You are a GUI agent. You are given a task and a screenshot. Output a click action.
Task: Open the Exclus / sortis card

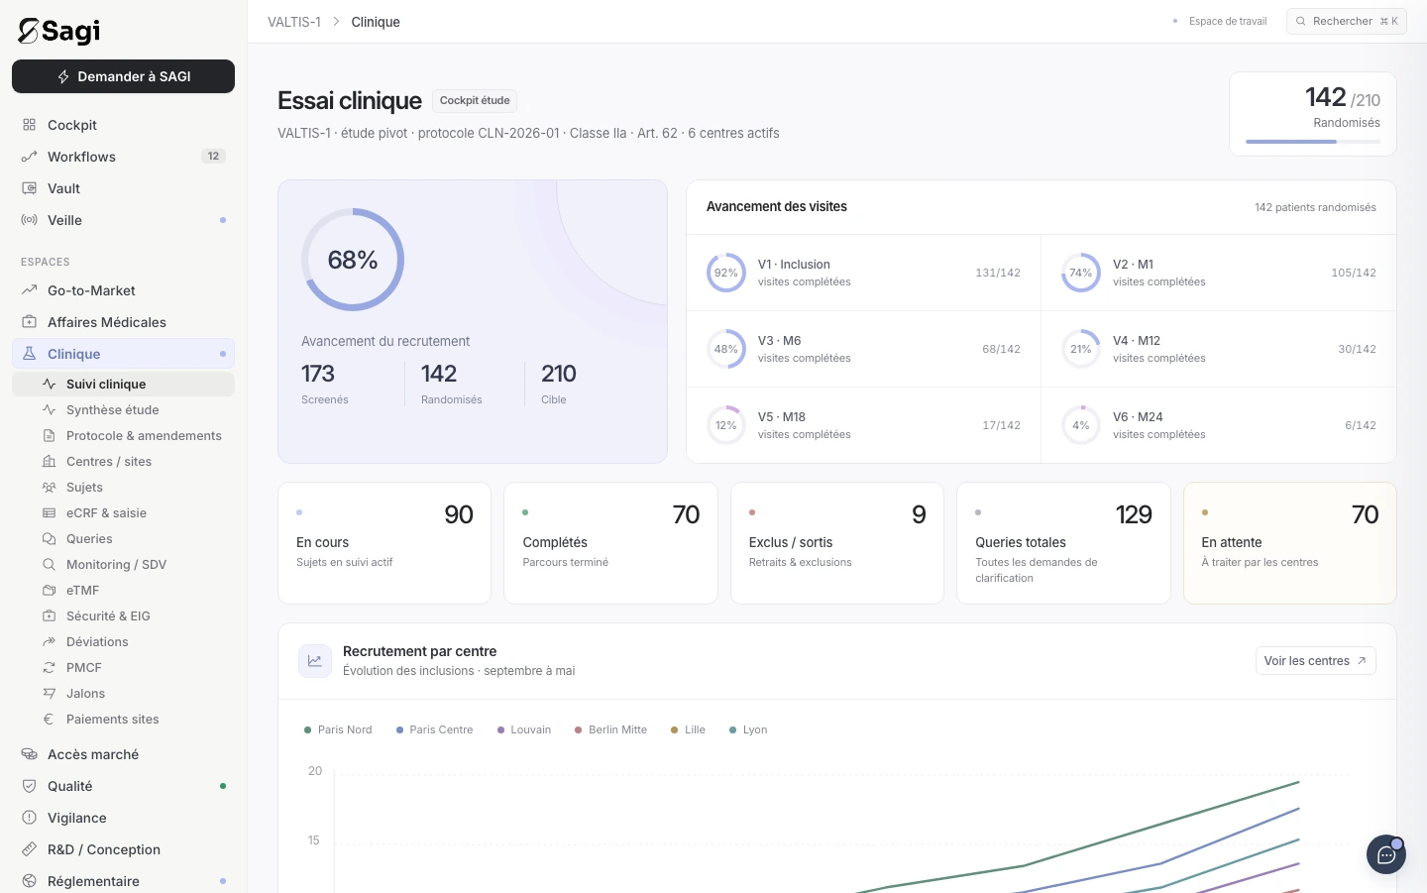(837, 543)
